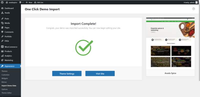The image size is (200, 97).
Task: Open the comments bubble in admin bar
Action: [x=20, y=3]
